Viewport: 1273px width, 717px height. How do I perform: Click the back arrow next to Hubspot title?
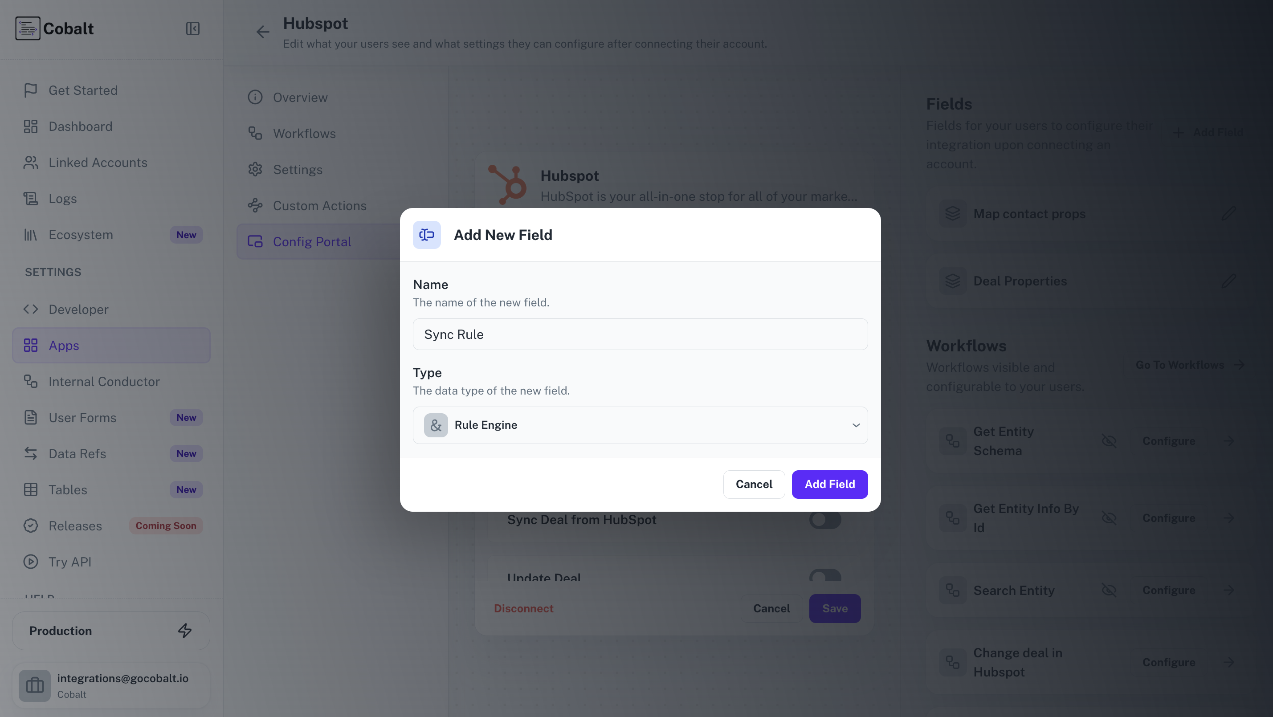coord(262,32)
